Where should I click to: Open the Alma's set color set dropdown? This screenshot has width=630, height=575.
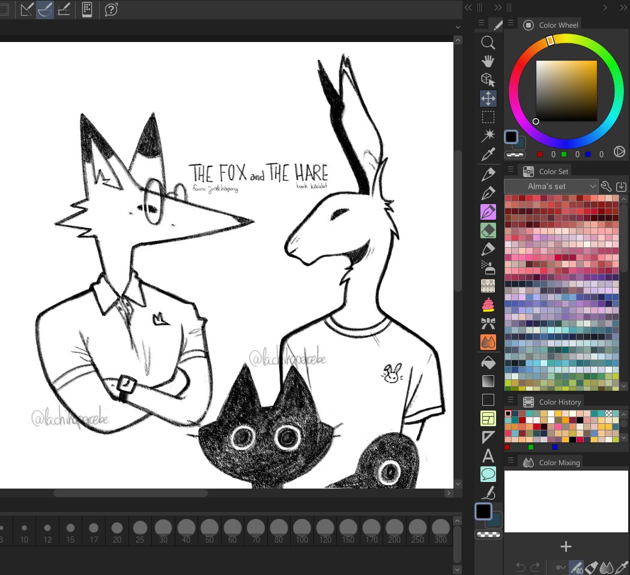coord(551,186)
